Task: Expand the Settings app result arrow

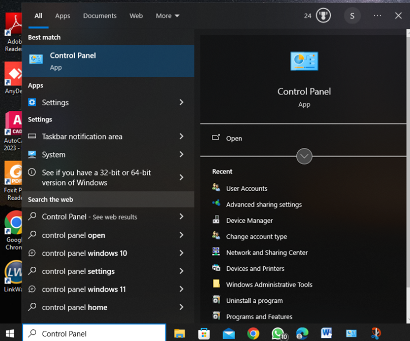Action: click(181, 103)
